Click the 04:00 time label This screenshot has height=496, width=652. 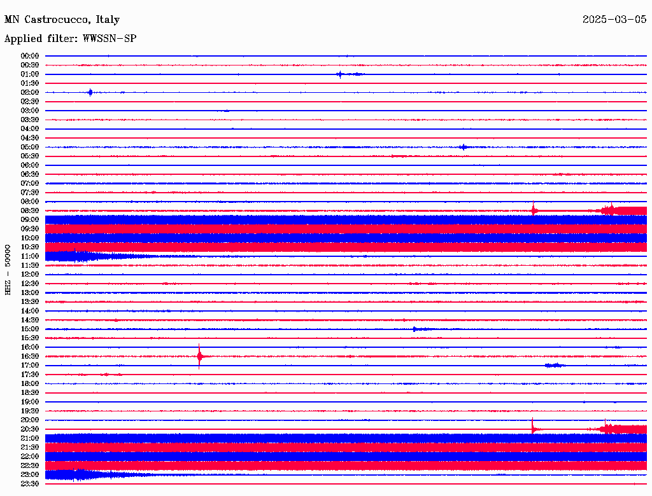tap(29, 129)
